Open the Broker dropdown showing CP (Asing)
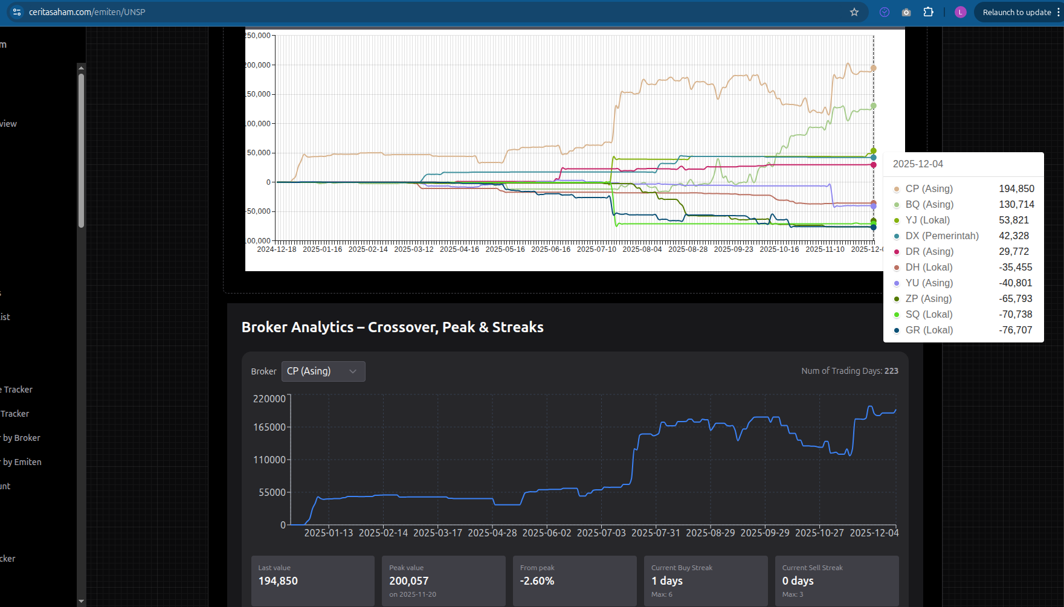 click(323, 371)
